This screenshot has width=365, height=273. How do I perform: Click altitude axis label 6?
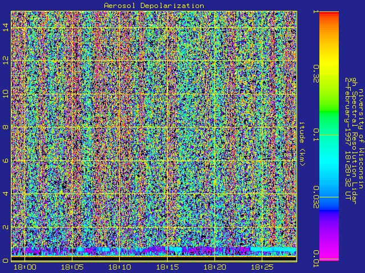click(6, 160)
